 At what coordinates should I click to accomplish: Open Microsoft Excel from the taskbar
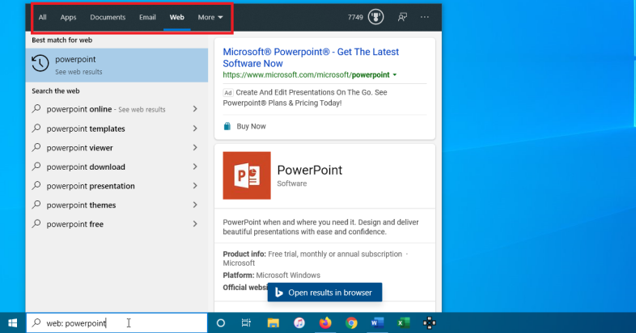click(x=403, y=322)
